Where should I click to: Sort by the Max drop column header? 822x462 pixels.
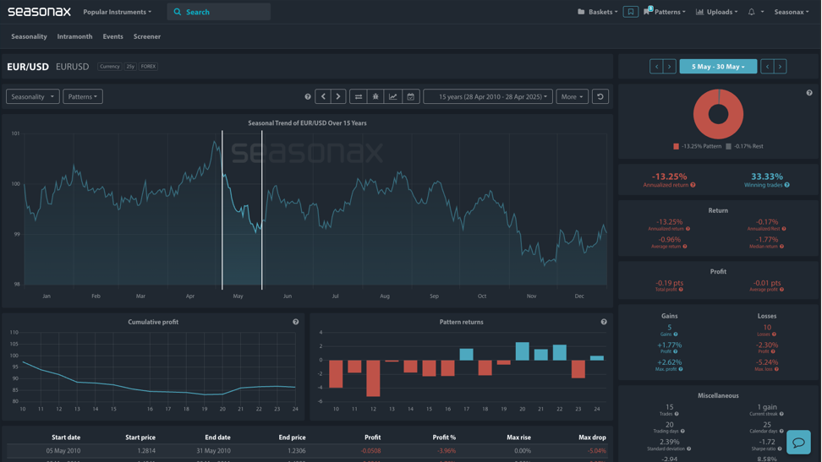click(x=592, y=437)
